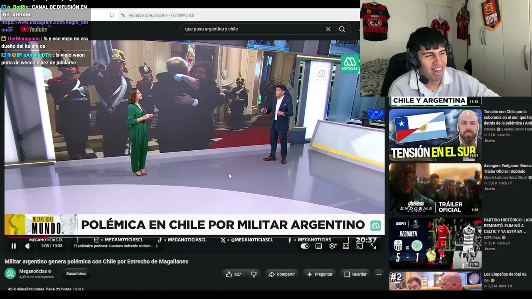532x299 pixels.
Task: Click xAnakinDTN username in chat
Action: [x=37, y=55]
